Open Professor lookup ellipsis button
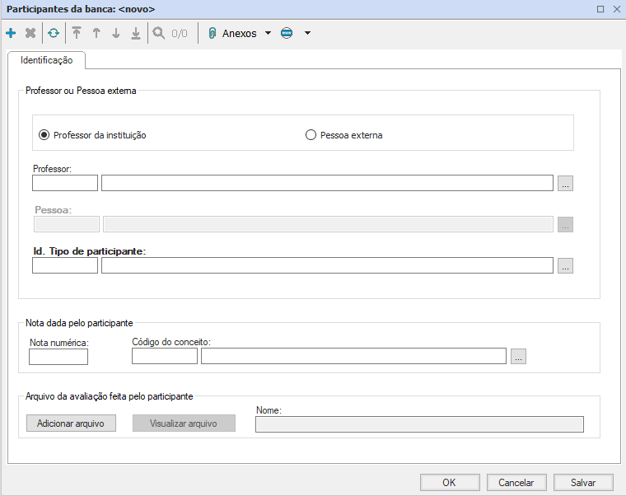This screenshot has width=626, height=496. click(x=565, y=184)
